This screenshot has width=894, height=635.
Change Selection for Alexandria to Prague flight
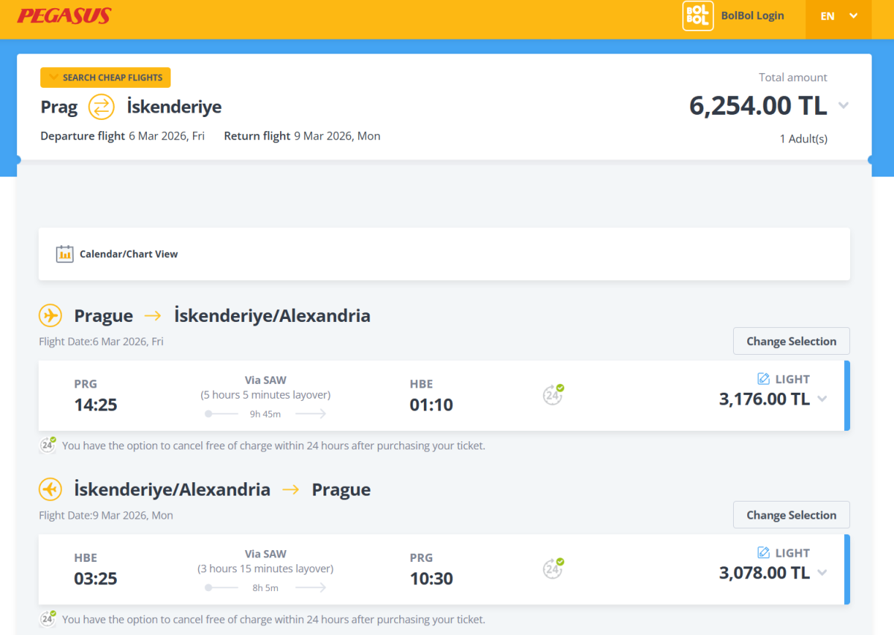[x=791, y=515]
